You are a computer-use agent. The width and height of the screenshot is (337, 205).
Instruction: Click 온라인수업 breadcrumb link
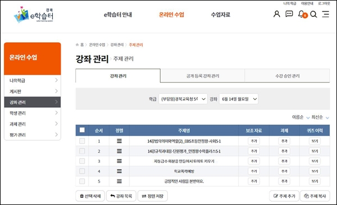pyautogui.click(x=97, y=45)
